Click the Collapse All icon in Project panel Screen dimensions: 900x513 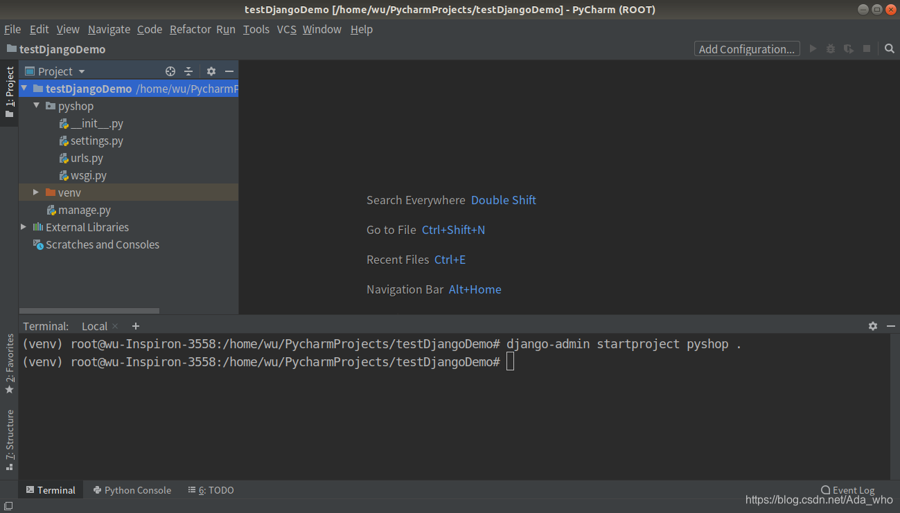coord(188,71)
